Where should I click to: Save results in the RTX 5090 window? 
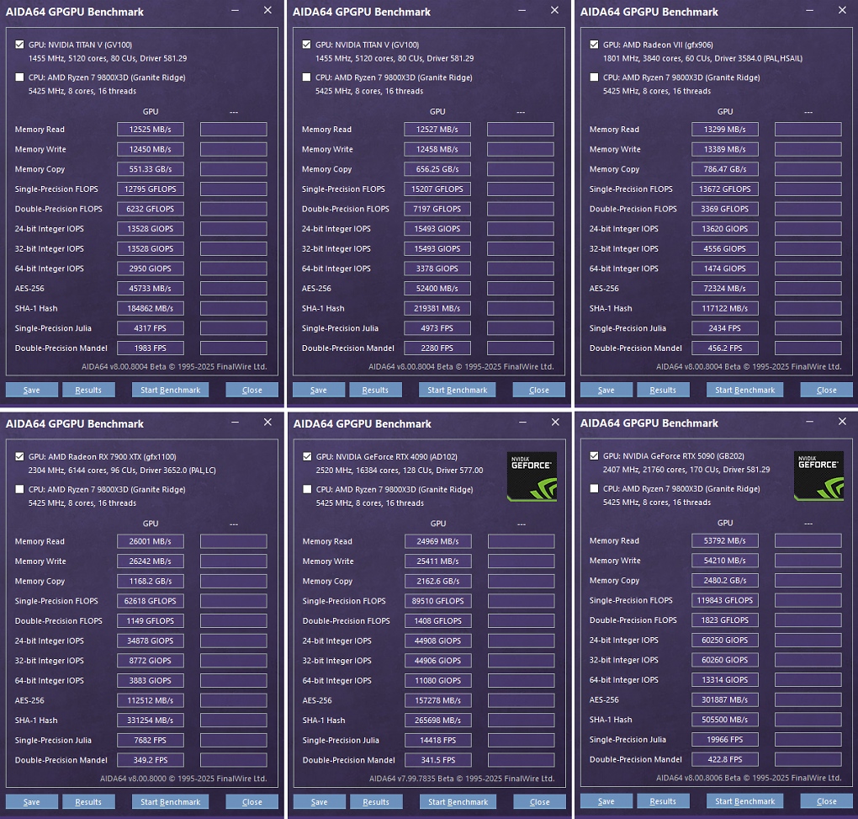[x=606, y=801]
